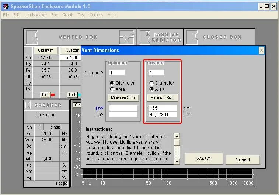Open the Test menu
The height and width of the screenshot is (195, 279).
tap(81, 15)
